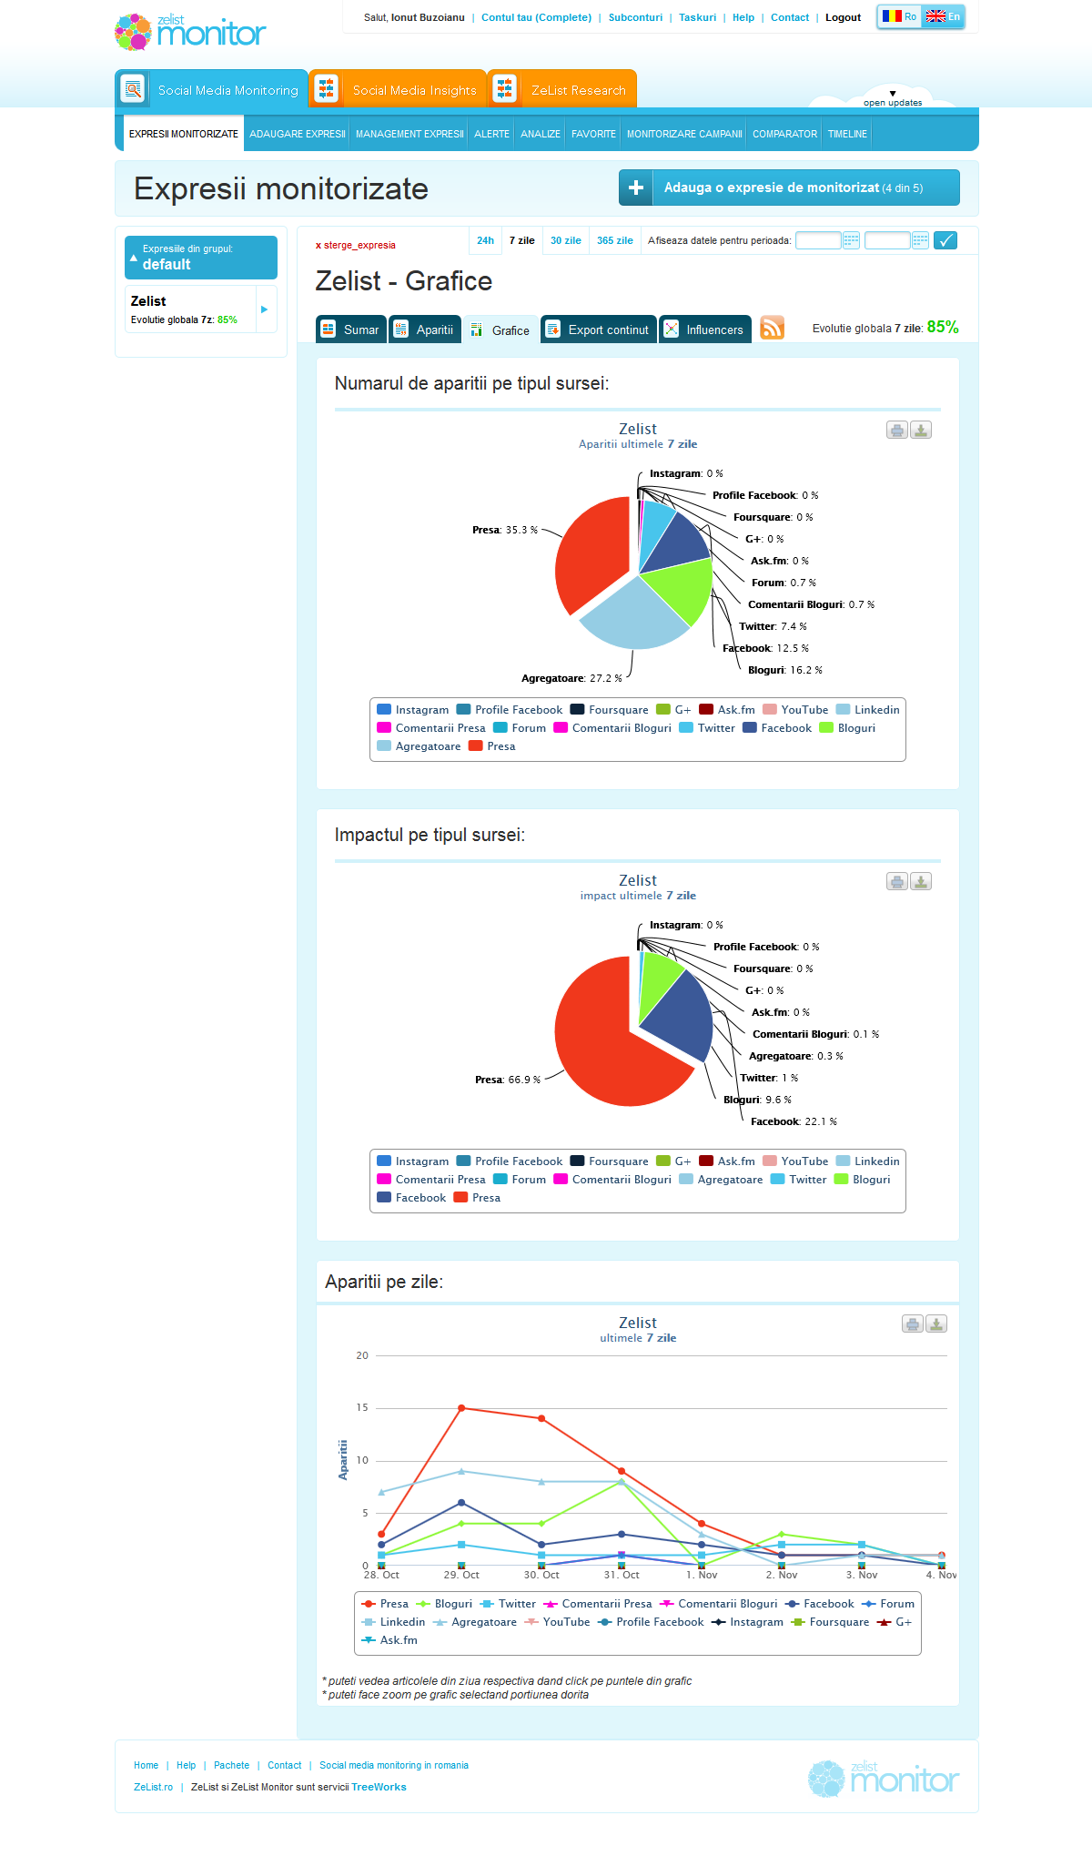This screenshot has height=1856, width=1092.
Task: Toggle Facebook series in Aparitii pe zile legend
Action: tap(820, 1604)
